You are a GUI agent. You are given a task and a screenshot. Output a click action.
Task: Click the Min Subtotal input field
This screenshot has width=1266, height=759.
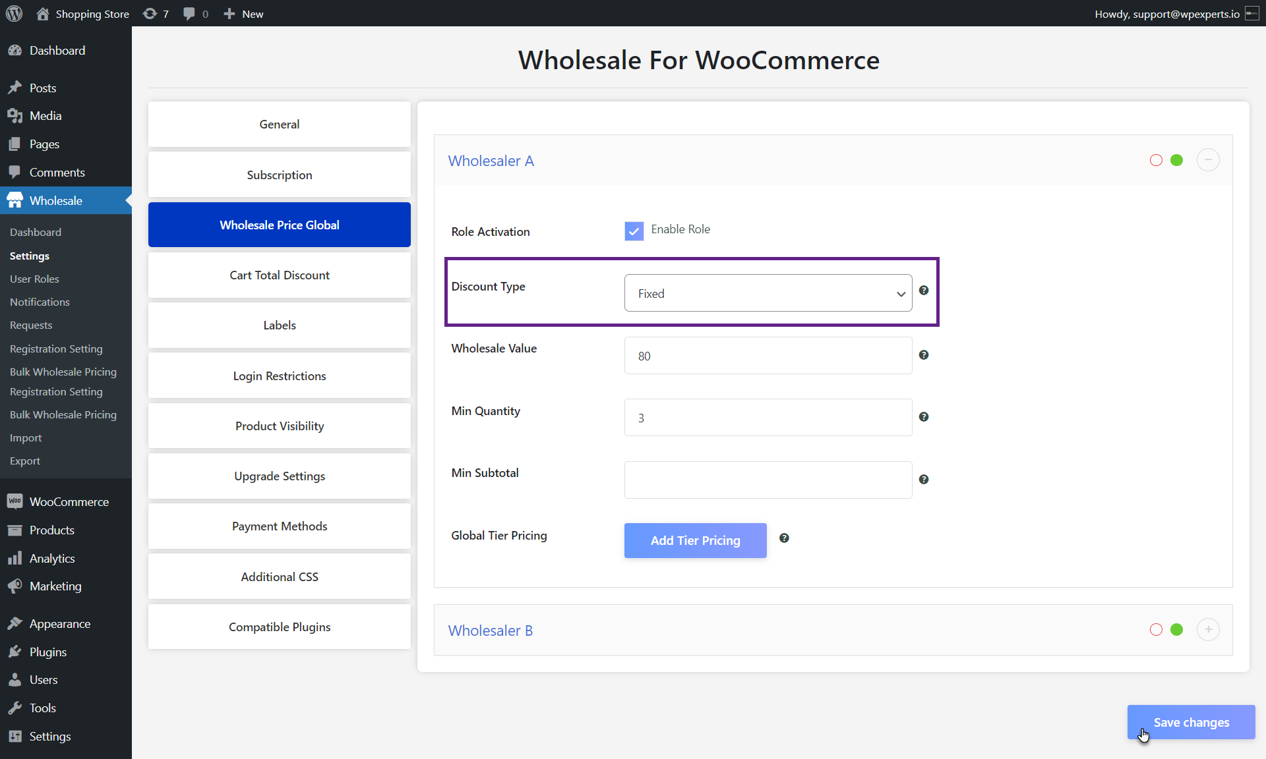click(x=768, y=480)
